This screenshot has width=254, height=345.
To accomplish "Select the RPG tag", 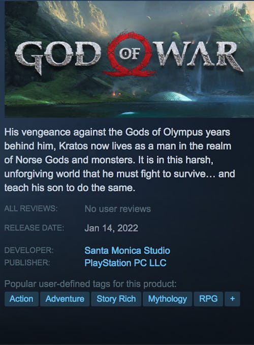I will [208, 299].
